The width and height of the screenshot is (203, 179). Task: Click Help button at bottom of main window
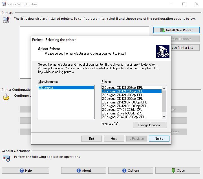click(25, 171)
